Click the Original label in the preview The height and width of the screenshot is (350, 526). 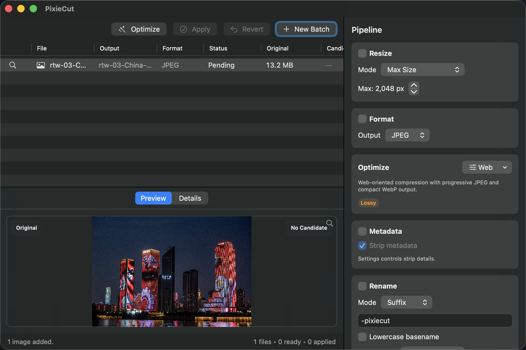[27, 228]
